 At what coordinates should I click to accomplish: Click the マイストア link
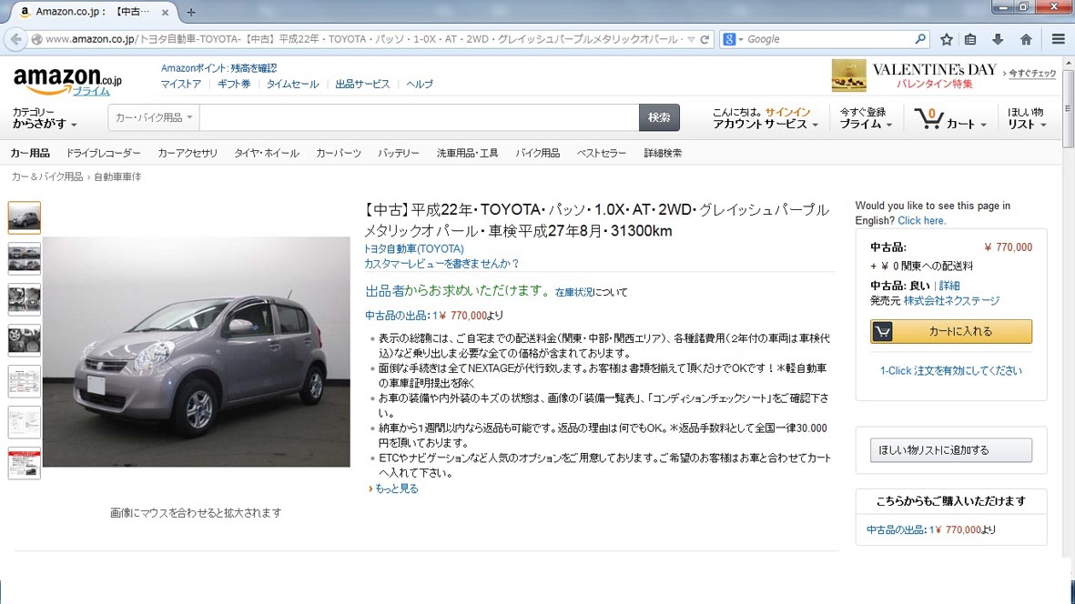pos(181,85)
